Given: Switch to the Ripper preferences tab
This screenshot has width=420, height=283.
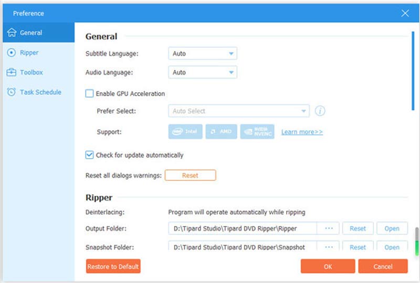Looking at the screenshot, I should tap(29, 53).
